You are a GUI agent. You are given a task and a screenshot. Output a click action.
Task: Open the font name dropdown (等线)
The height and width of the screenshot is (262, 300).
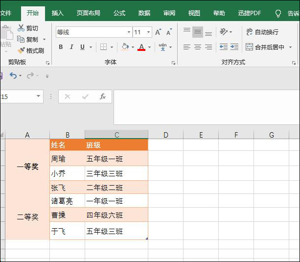click(129, 32)
